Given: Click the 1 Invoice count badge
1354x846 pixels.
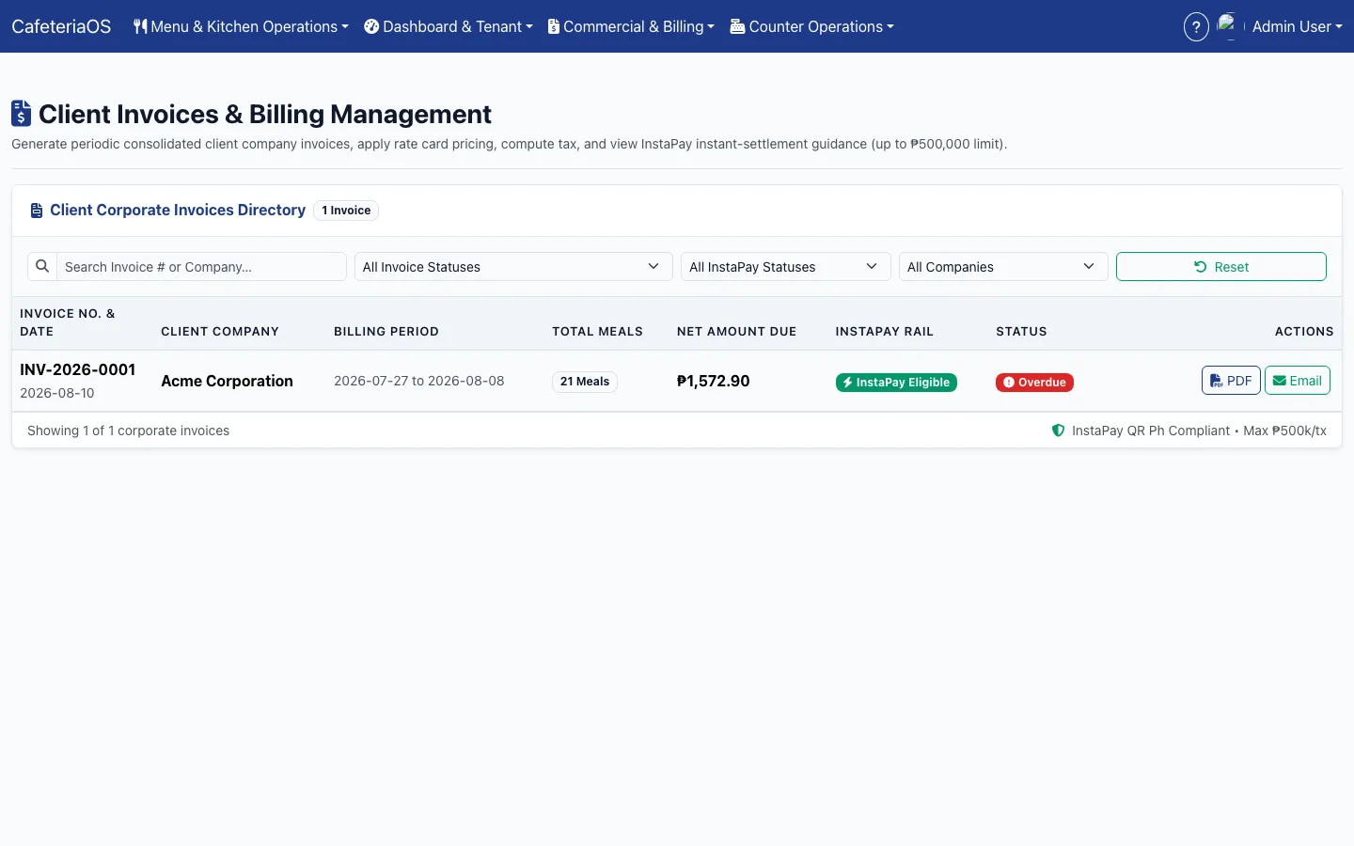Looking at the screenshot, I should point(346,211).
